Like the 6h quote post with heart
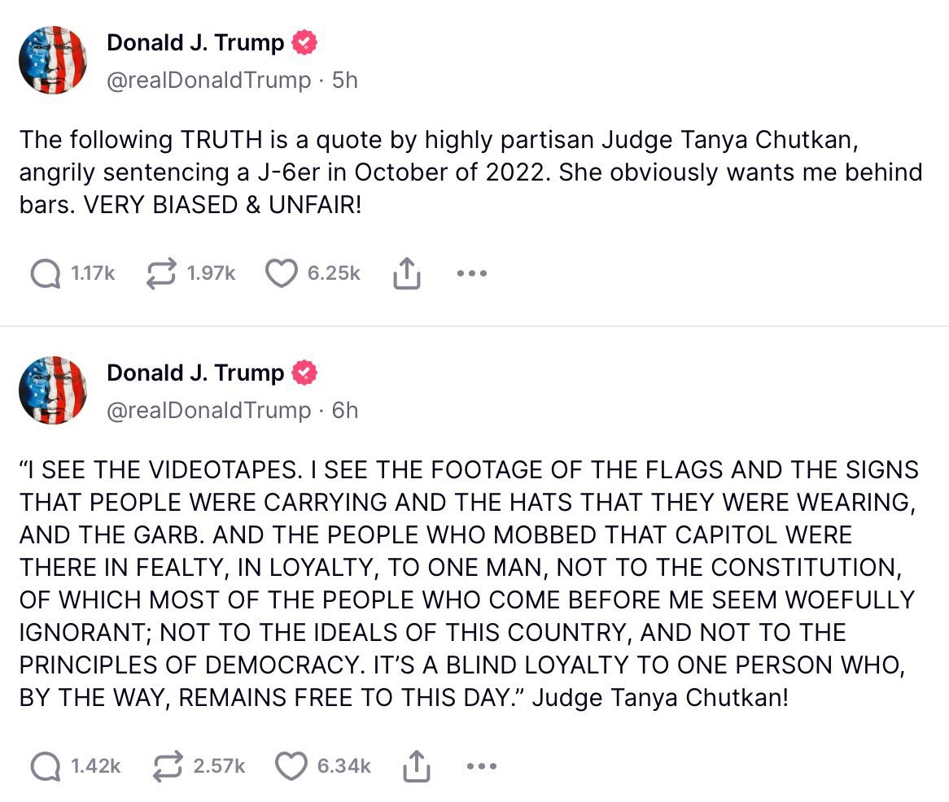 291,766
